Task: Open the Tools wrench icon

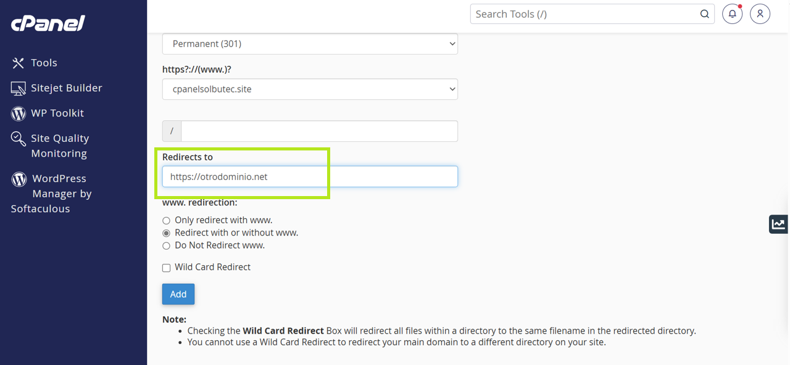Action: (x=18, y=63)
